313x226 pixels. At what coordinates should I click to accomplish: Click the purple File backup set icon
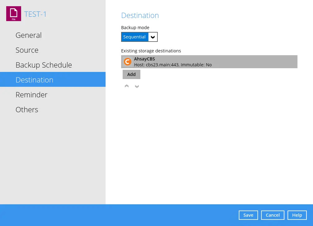(x=14, y=14)
